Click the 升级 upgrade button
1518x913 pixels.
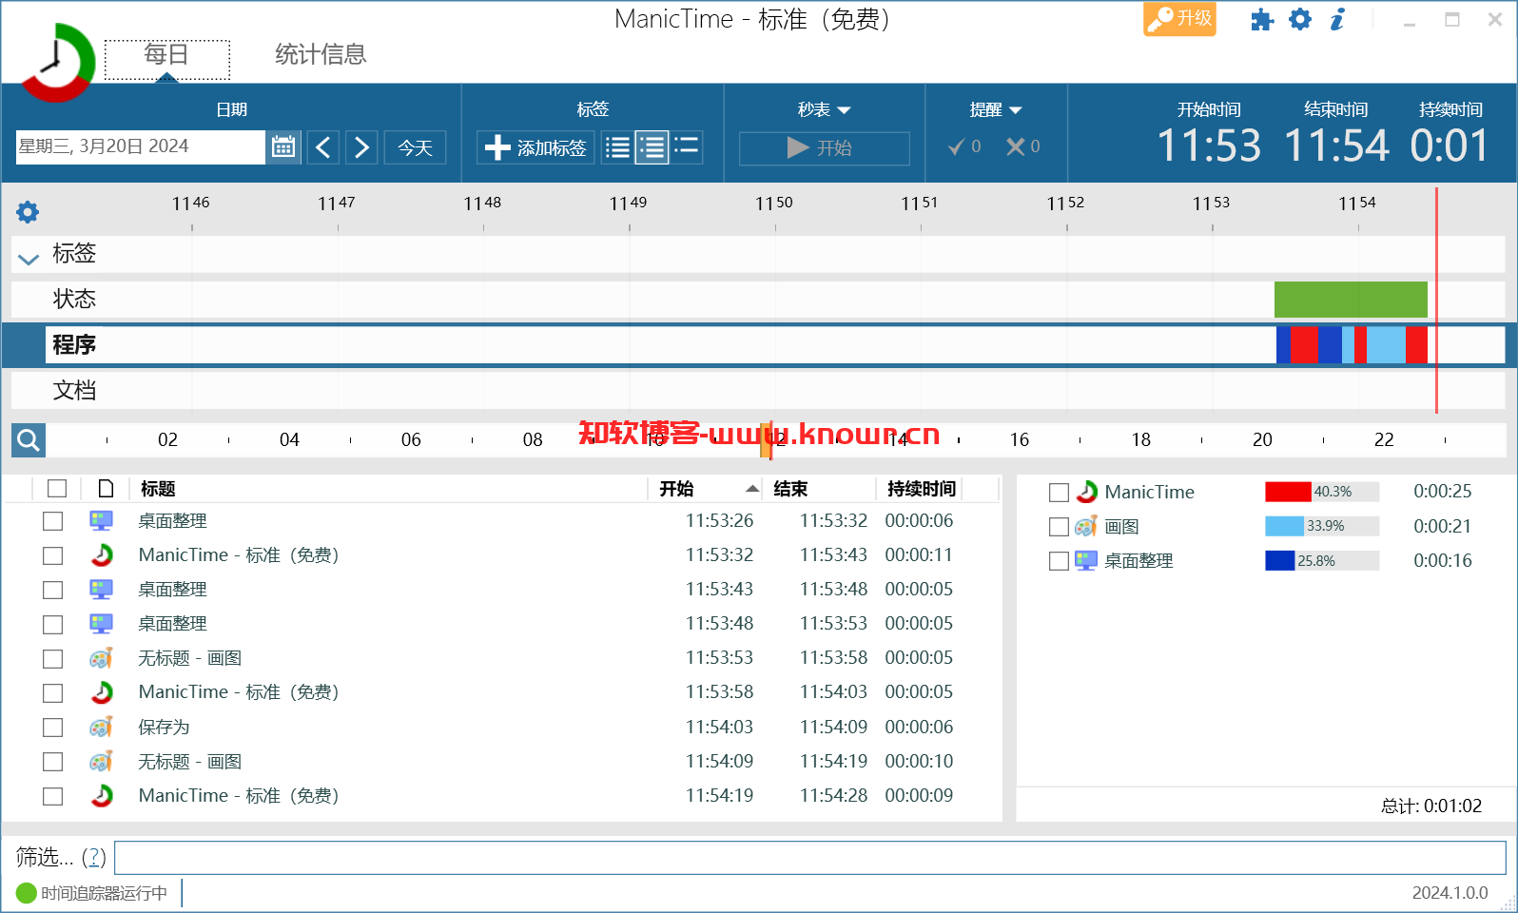[1179, 18]
